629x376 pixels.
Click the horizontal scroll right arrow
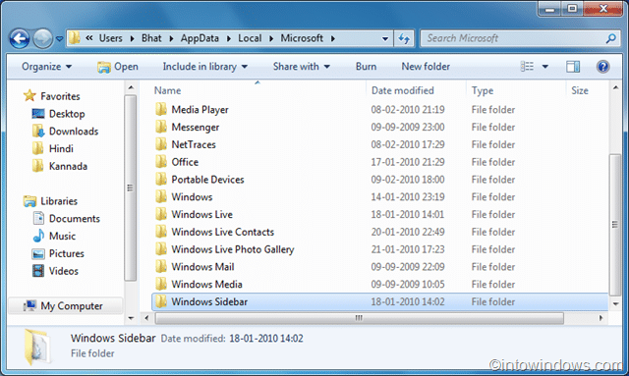pyautogui.click(x=600, y=318)
